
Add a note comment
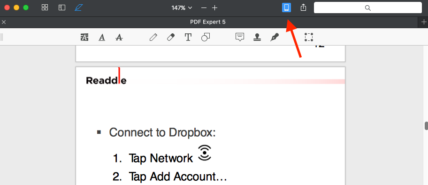tap(240, 37)
